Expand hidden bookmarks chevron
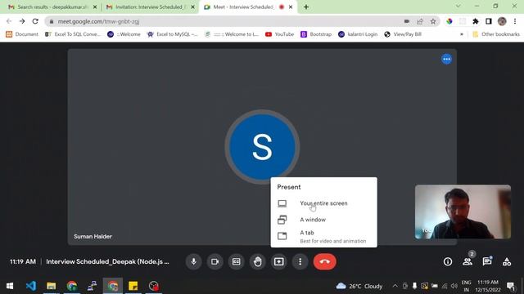The width and height of the screenshot is (524, 294). 462,34
